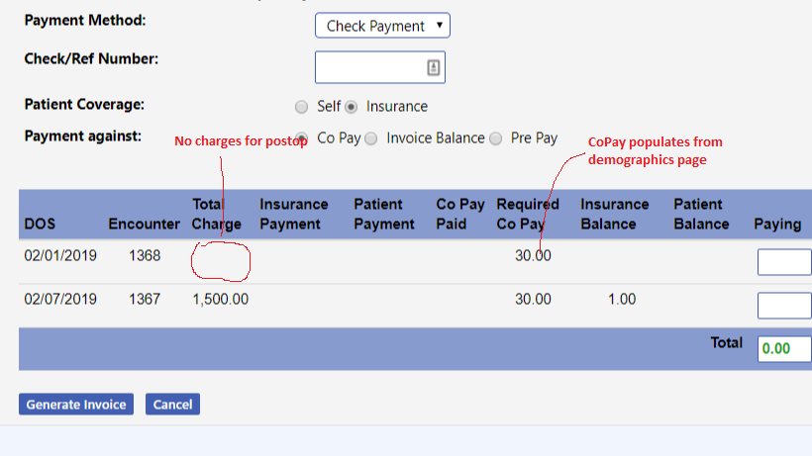The image size is (812, 456).
Task: Click the Total Charge column header
Action: (x=217, y=214)
